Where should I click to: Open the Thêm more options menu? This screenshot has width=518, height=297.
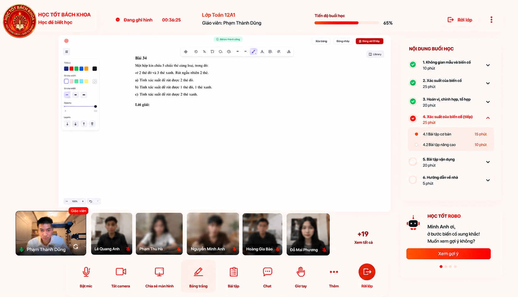point(334,276)
